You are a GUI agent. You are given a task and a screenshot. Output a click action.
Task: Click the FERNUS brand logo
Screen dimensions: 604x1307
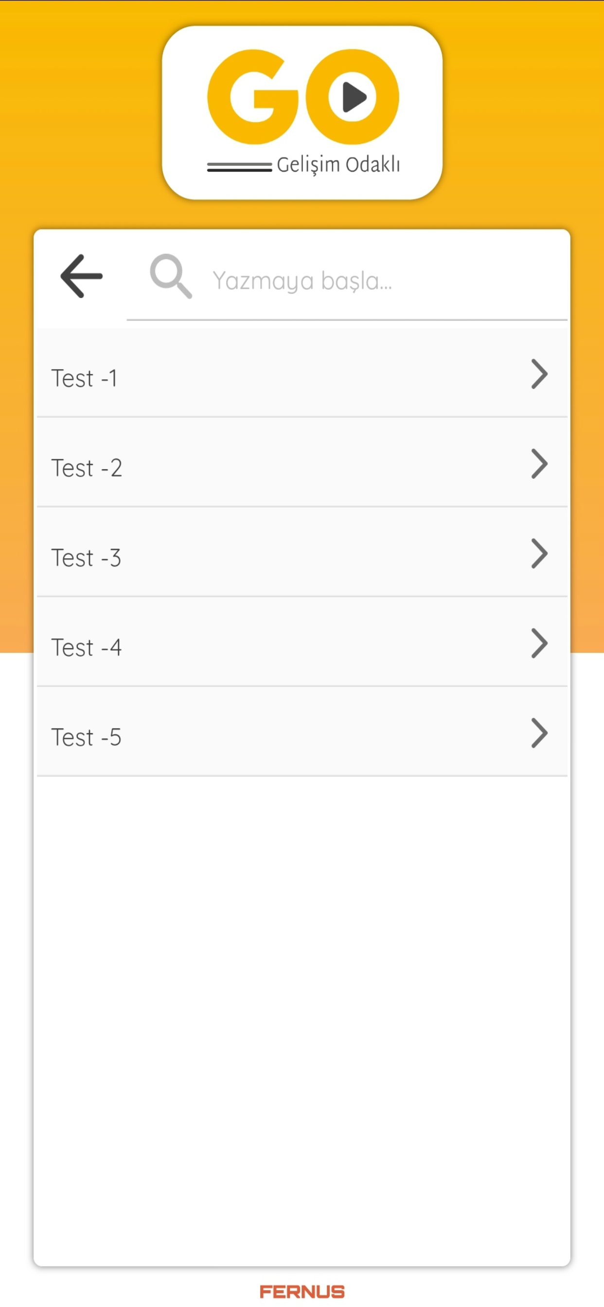point(302,1291)
